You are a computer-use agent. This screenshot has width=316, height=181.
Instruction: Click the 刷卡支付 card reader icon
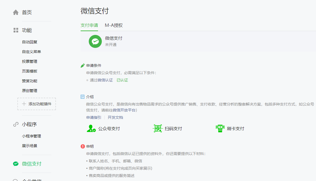(220, 129)
